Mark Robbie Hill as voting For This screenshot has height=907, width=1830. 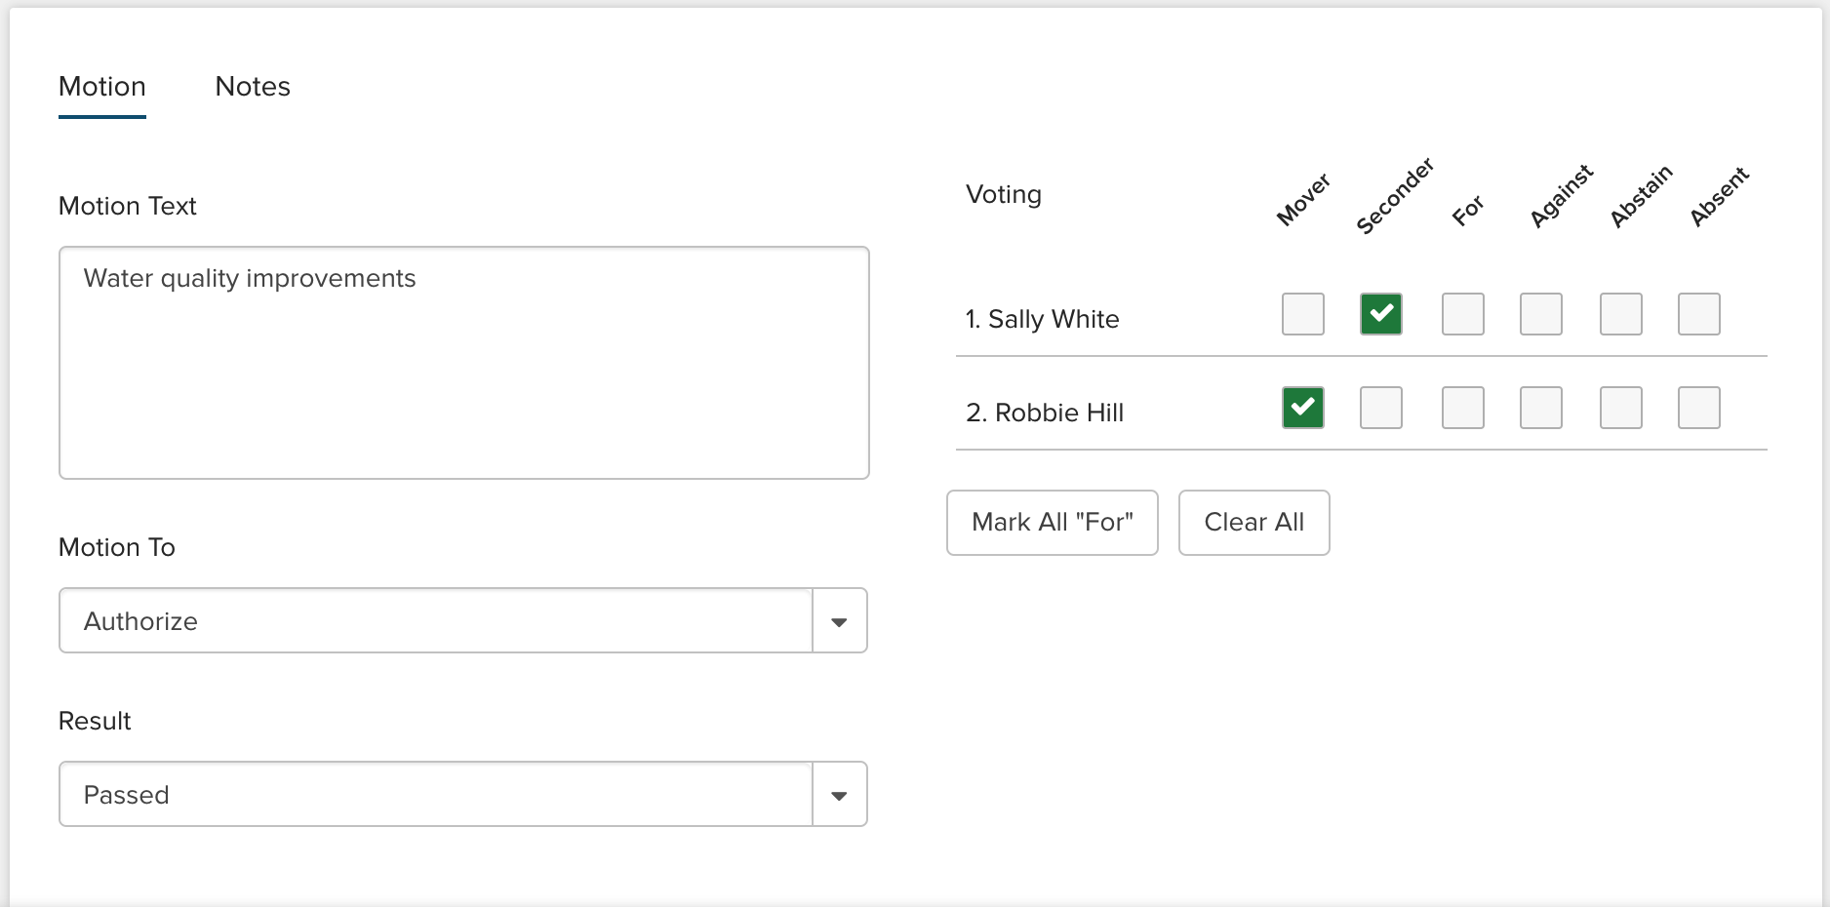[1463, 408]
